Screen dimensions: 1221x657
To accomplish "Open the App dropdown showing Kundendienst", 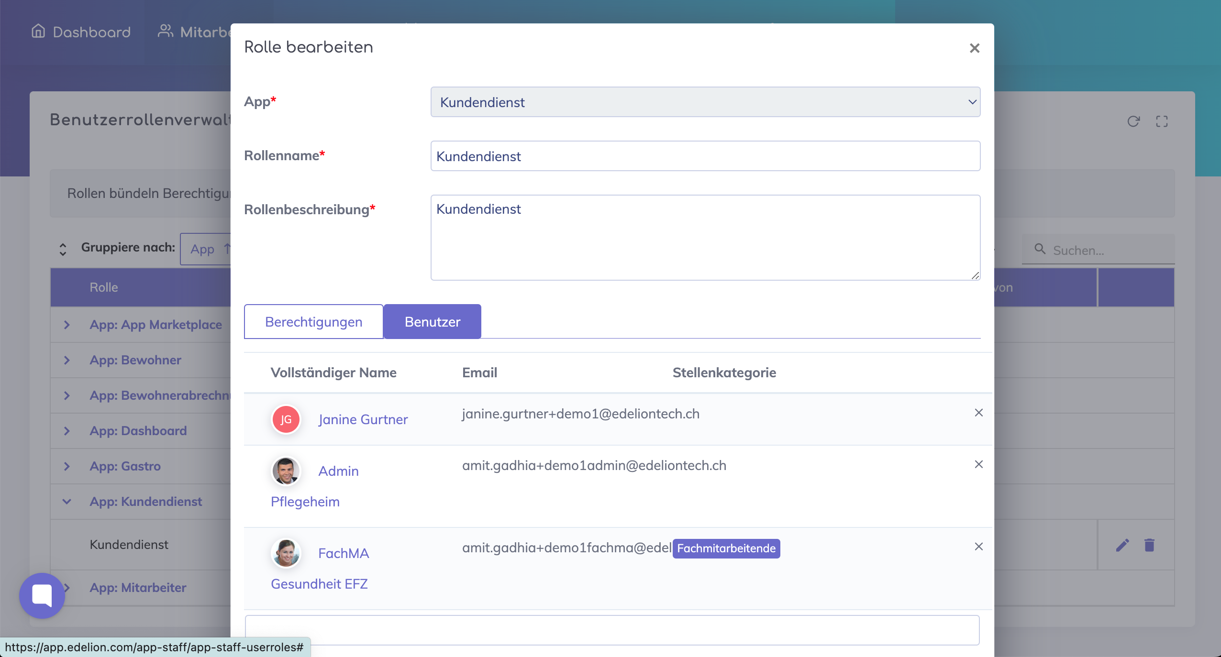I will (x=705, y=102).
